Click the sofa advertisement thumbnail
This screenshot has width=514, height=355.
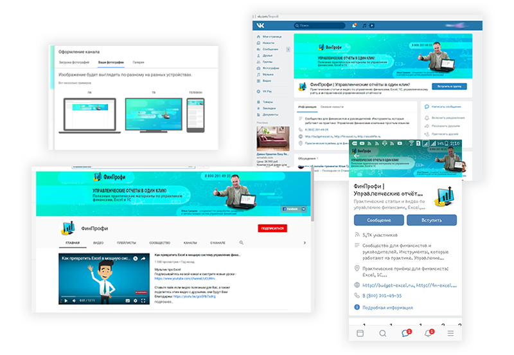(272, 138)
